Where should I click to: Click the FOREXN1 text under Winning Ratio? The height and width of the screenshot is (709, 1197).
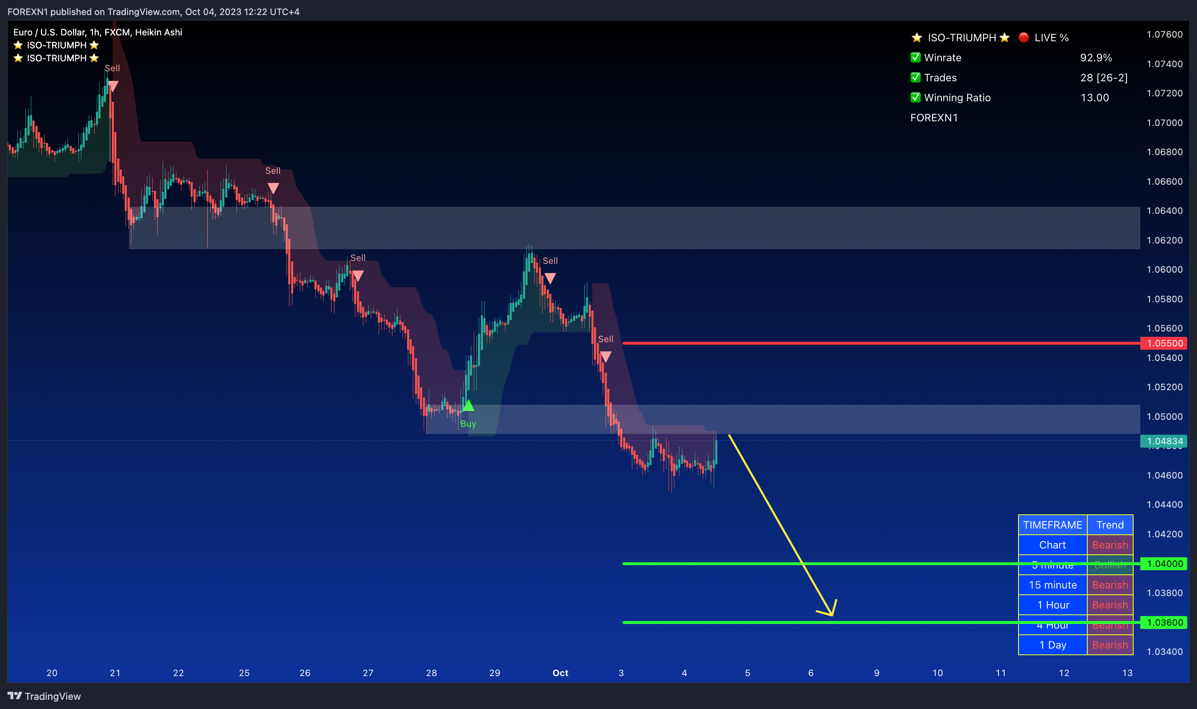click(934, 118)
